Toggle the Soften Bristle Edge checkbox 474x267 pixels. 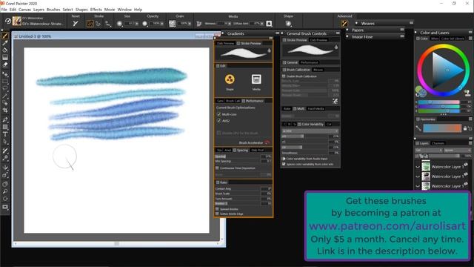pyautogui.click(x=217, y=214)
